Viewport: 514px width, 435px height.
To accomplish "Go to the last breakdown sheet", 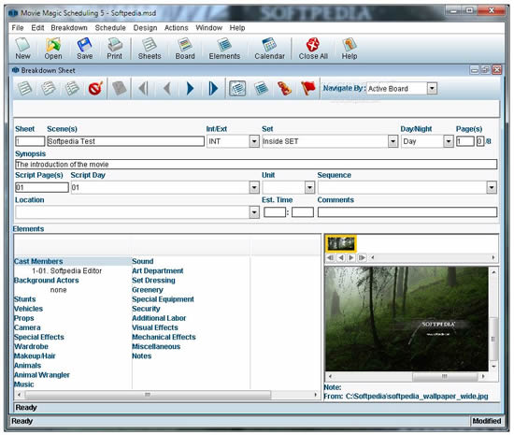I will point(213,88).
